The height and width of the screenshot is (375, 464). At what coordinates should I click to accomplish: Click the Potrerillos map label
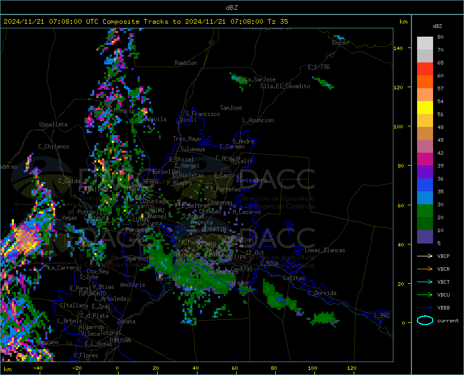[x=94, y=212]
